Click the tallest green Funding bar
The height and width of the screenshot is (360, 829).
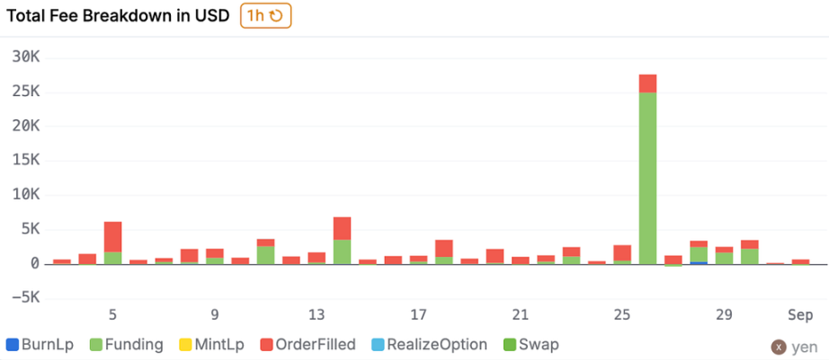647,180
